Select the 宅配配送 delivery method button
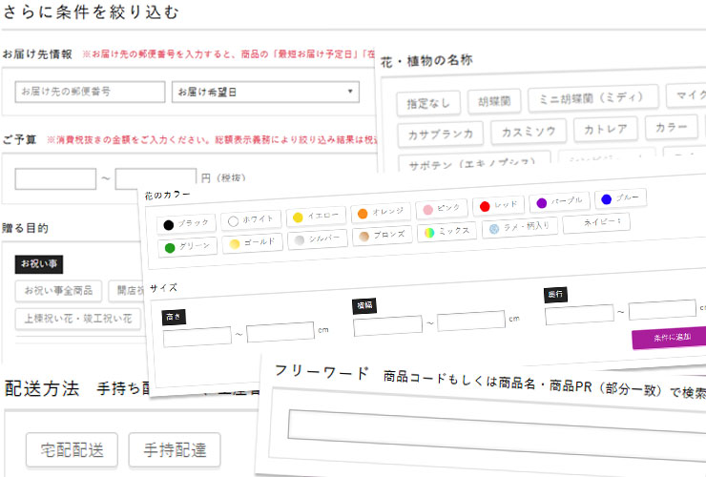The image size is (706, 477). click(x=72, y=447)
